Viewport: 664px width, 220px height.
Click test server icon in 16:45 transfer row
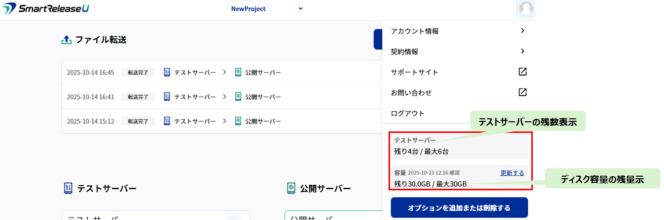click(167, 72)
